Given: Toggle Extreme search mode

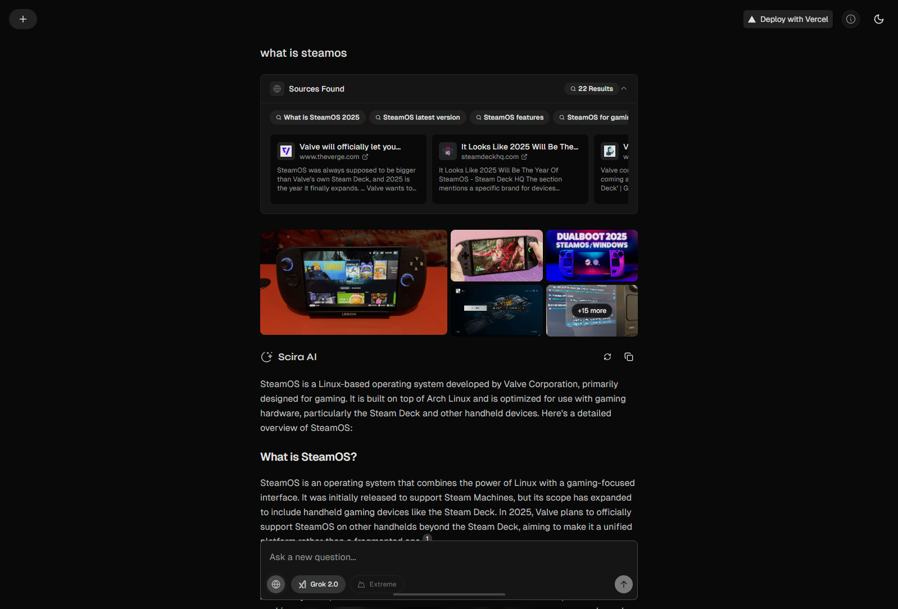Looking at the screenshot, I should [377, 584].
